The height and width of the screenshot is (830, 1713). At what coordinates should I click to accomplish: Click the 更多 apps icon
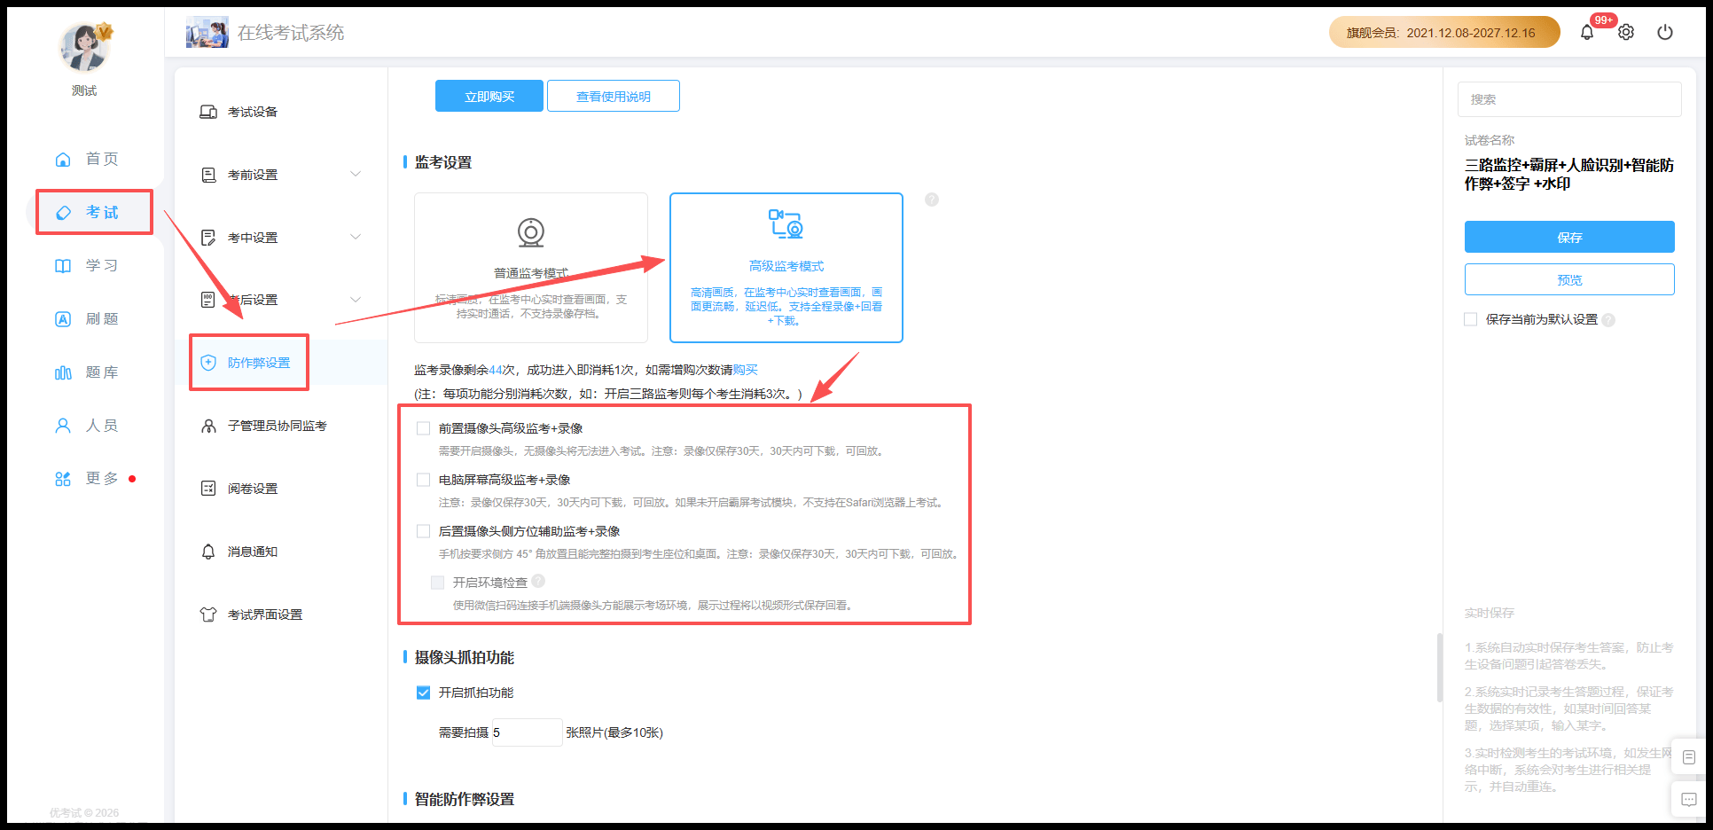(x=63, y=479)
